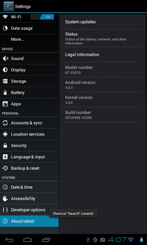This screenshot has width=147, height=245.
Task: Tap the Accessibility hand icon
Action: tap(5, 199)
